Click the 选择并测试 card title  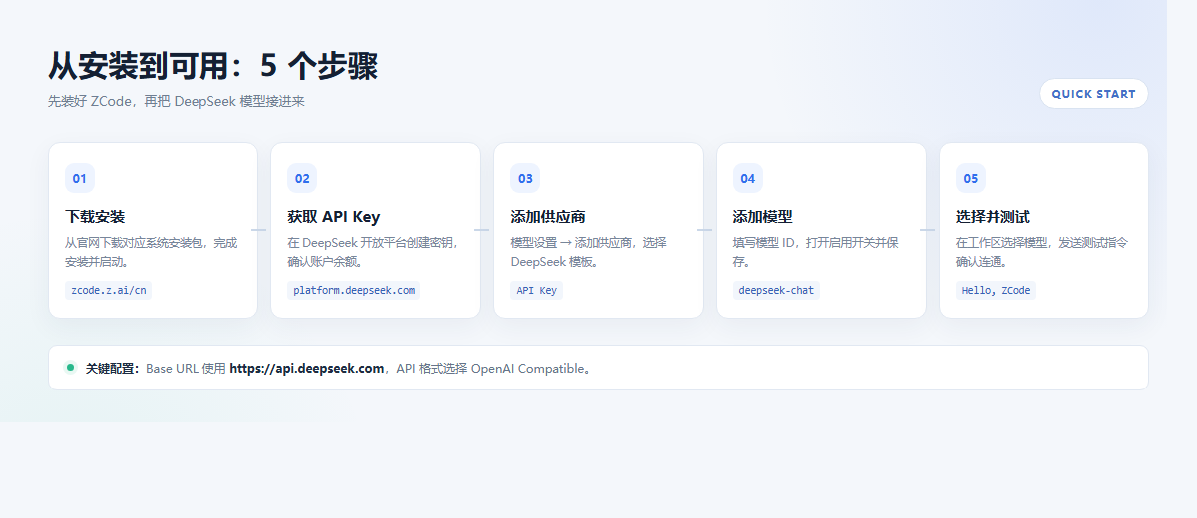click(993, 217)
